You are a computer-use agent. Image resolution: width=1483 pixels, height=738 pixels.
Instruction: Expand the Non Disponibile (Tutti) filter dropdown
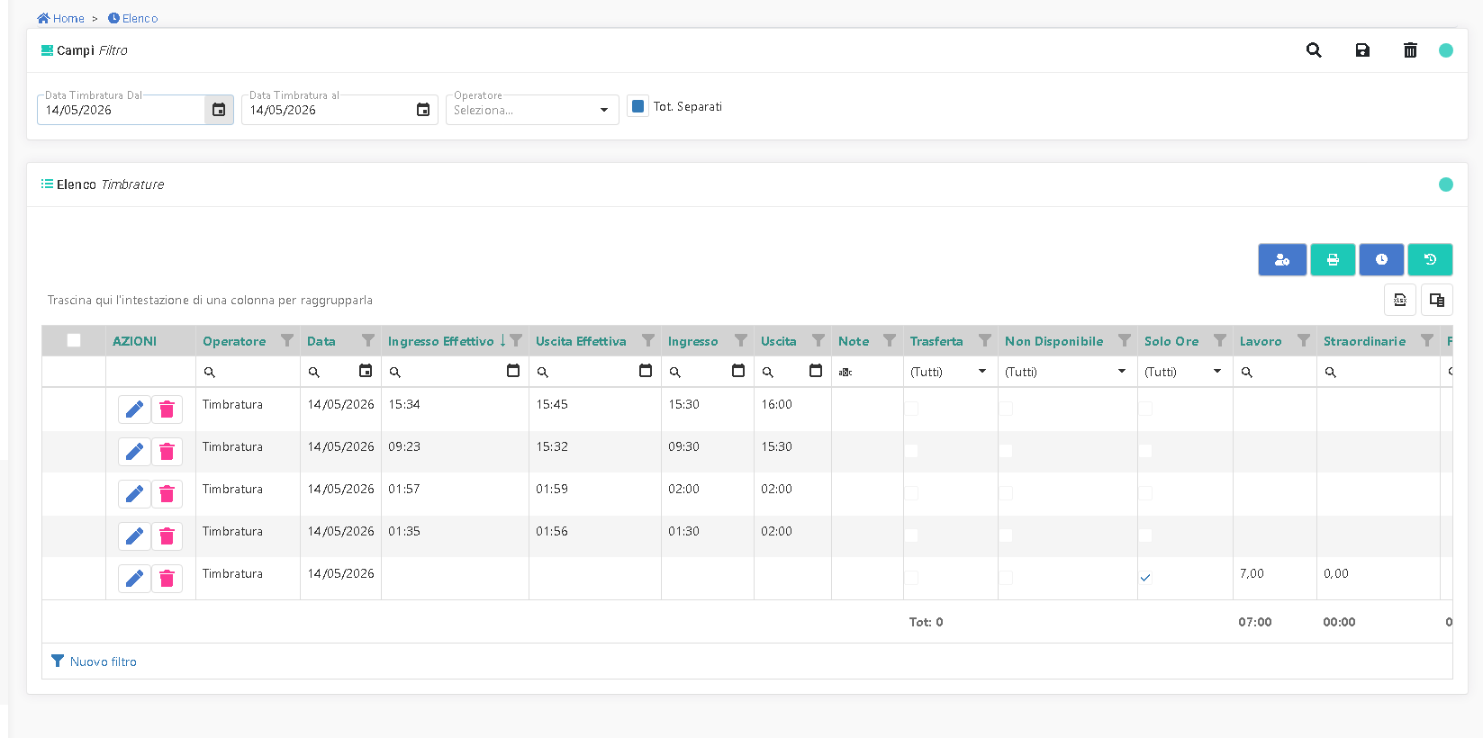(x=1067, y=372)
